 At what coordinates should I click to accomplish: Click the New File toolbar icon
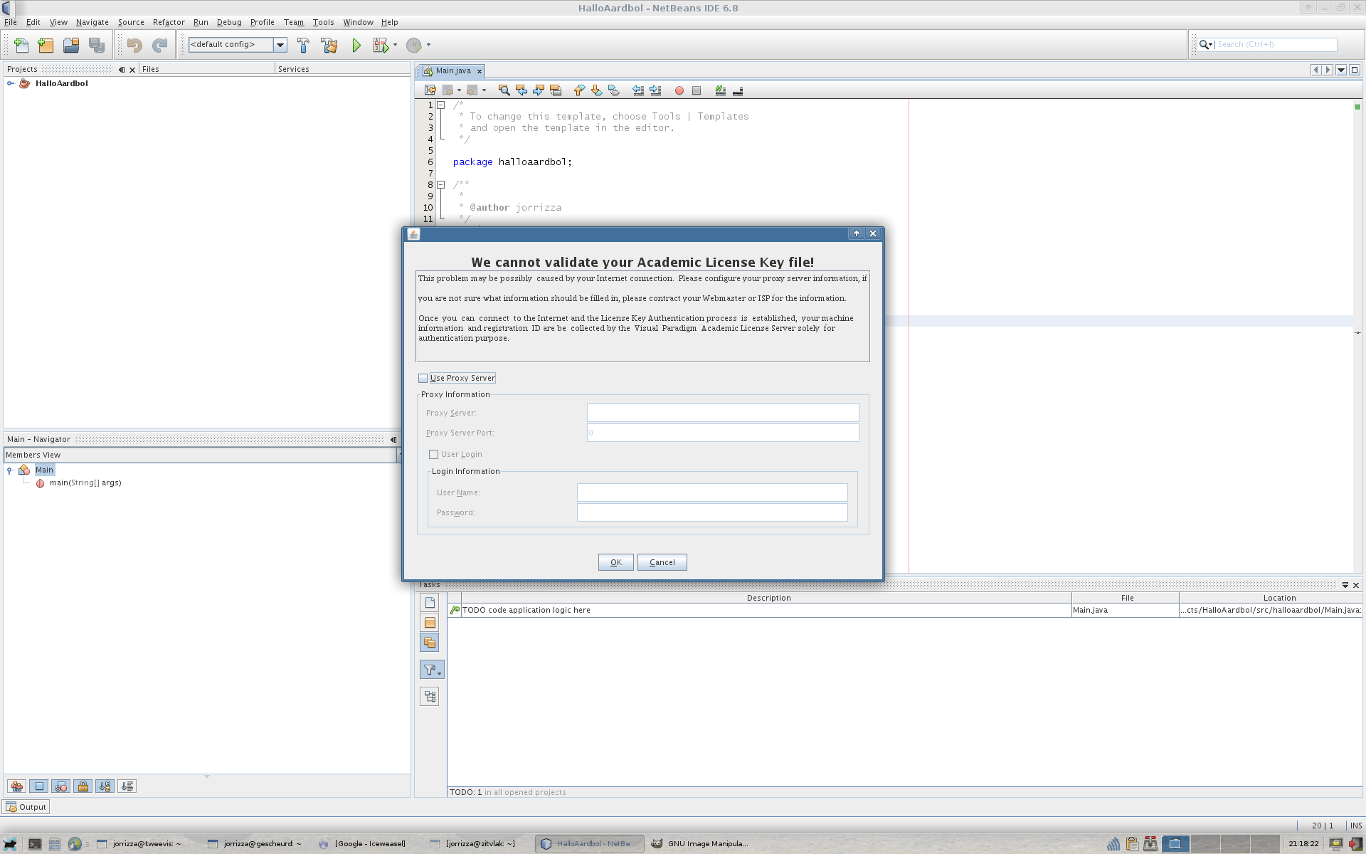click(x=21, y=46)
